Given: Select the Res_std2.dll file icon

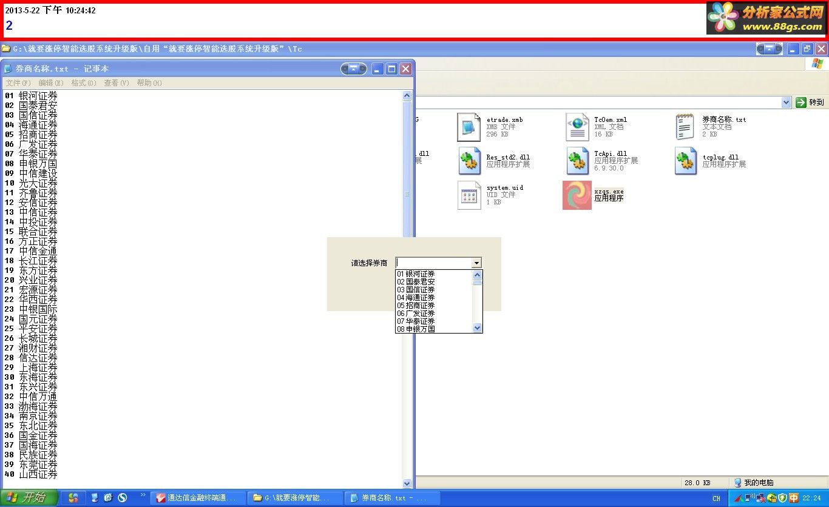Looking at the screenshot, I should pyautogui.click(x=470, y=161).
